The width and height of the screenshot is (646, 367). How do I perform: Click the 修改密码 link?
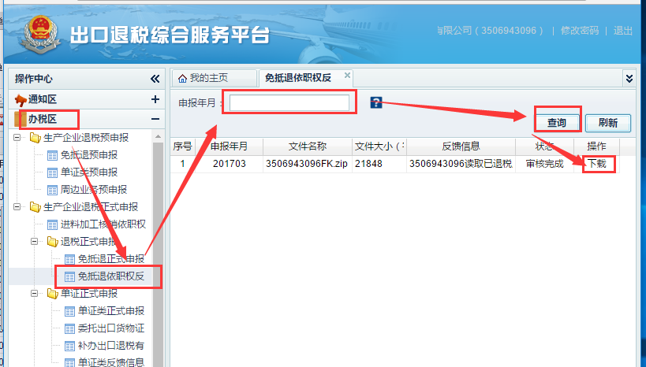tap(580, 30)
